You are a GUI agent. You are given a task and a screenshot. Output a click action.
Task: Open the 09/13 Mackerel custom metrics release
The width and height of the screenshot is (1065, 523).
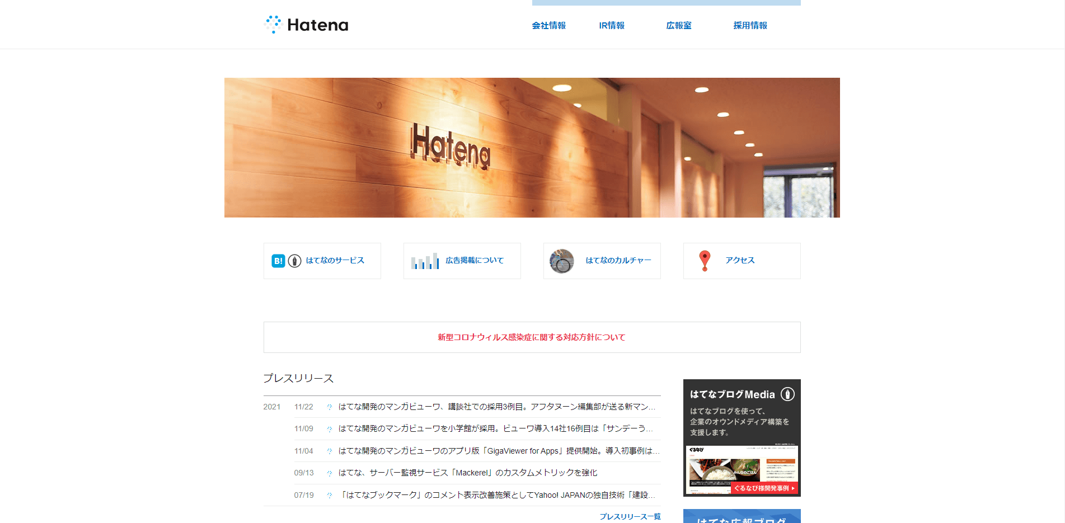pos(468,473)
